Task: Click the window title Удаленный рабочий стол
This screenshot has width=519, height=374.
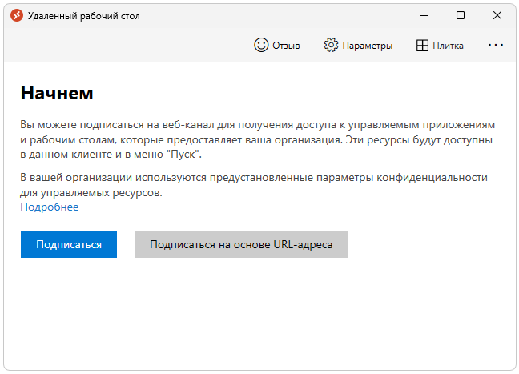Action: 84,16
